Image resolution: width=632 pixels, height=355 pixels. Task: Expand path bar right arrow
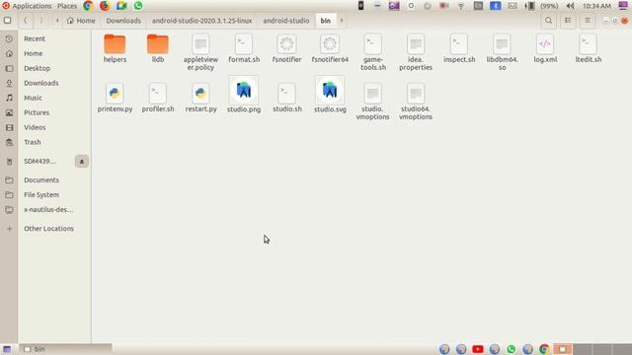tap(342, 21)
